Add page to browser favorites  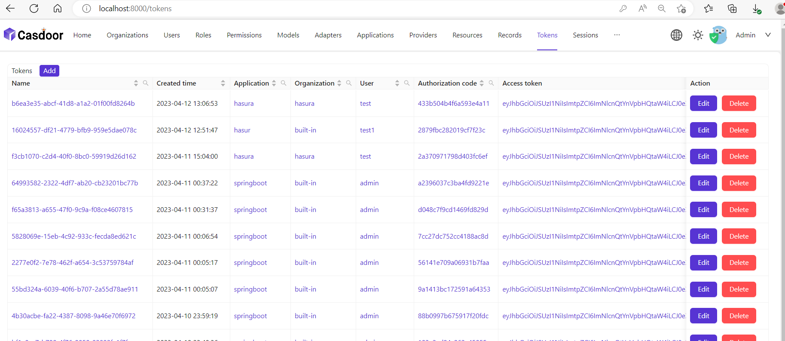coord(681,9)
